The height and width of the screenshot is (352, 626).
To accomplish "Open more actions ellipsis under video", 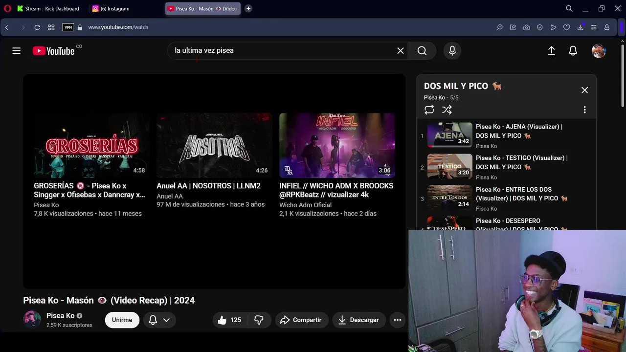I will 398,320.
